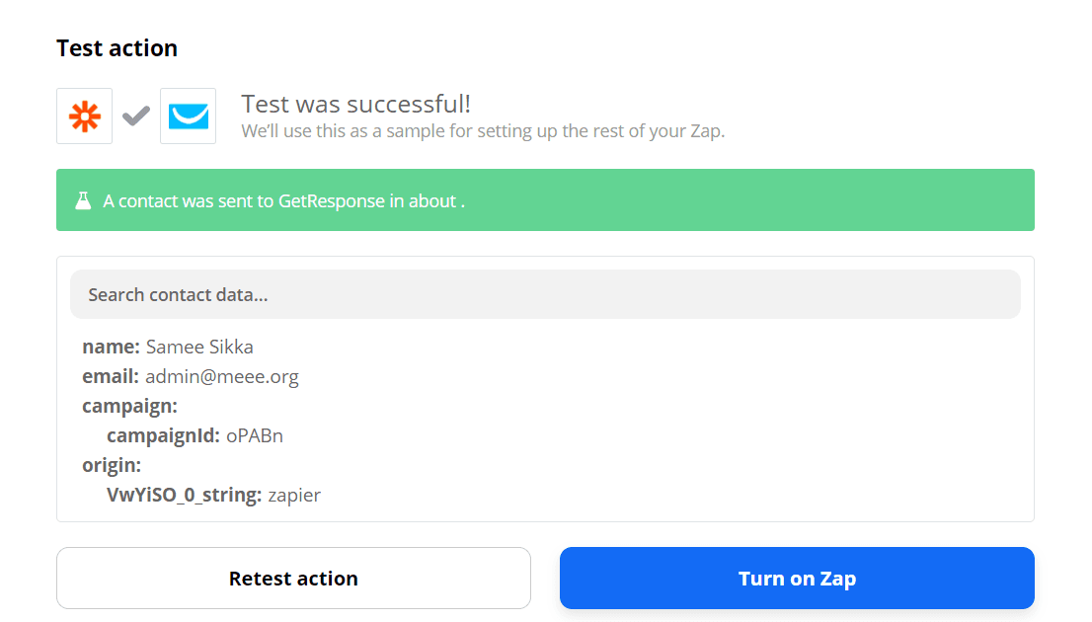Collapse the origin data group
The width and height of the screenshot is (1092, 622).
pos(112,465)
